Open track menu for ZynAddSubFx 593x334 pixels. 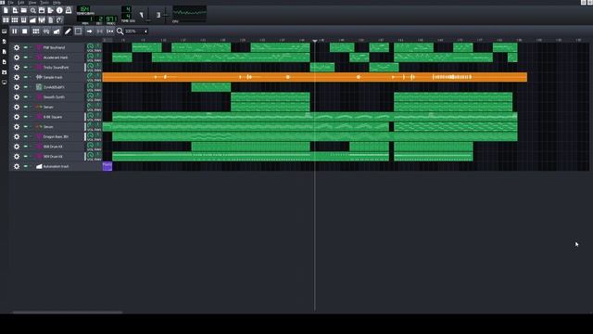point(17,87)
